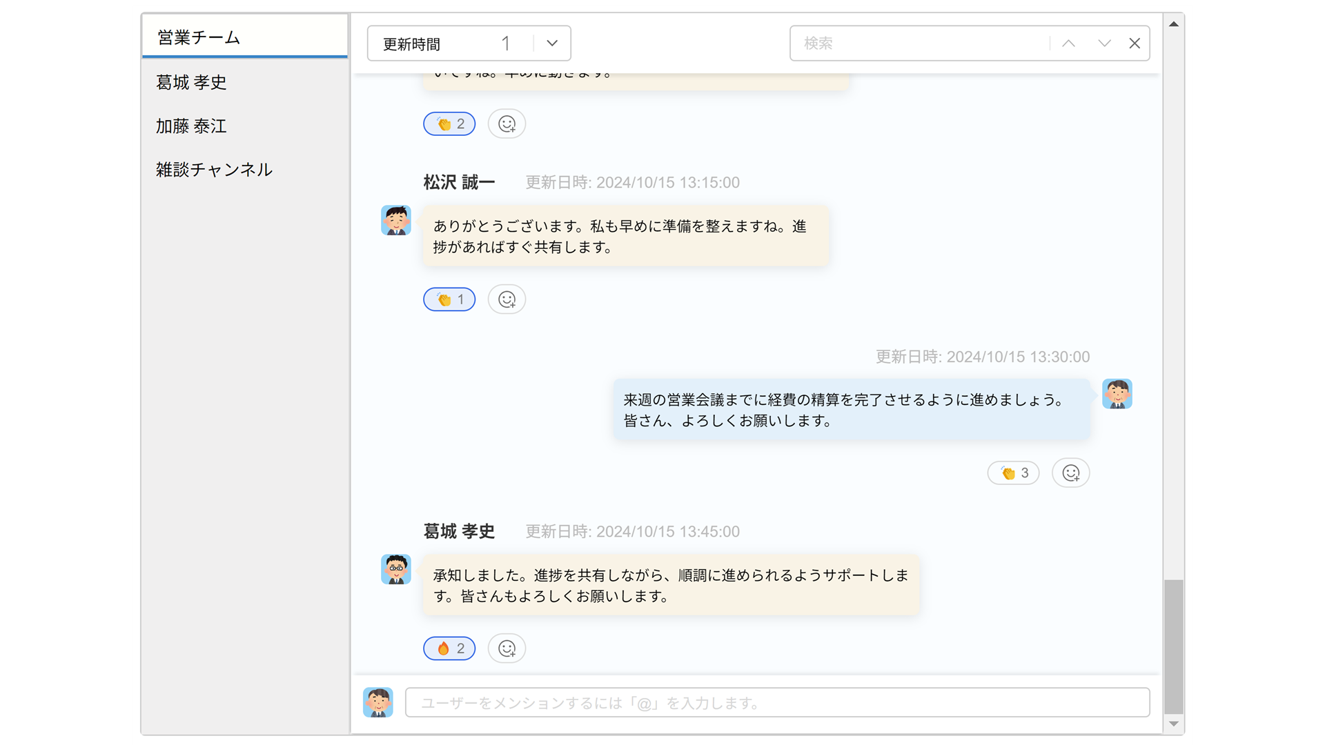Click message bubble starting 承知しました
The height and width of the screenshot is (745, 1325).
coord(671,585)
